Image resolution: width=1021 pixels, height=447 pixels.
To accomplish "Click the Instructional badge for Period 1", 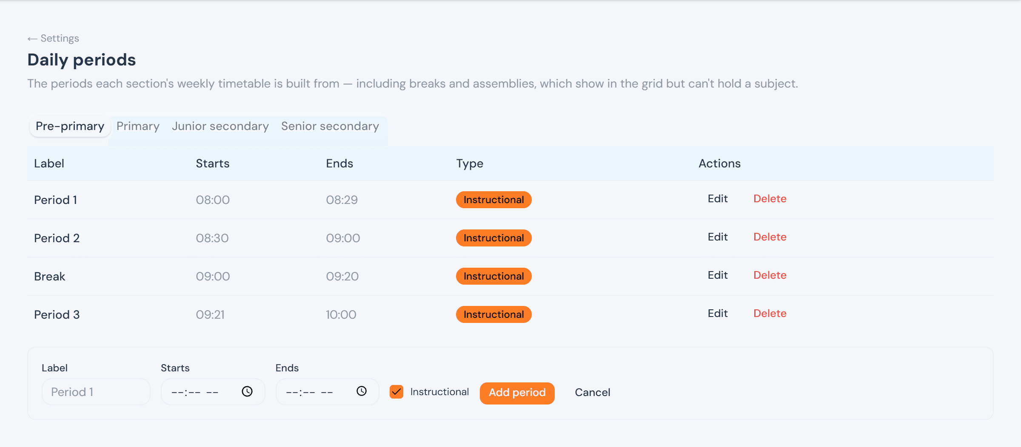I will tap(493, 200).
